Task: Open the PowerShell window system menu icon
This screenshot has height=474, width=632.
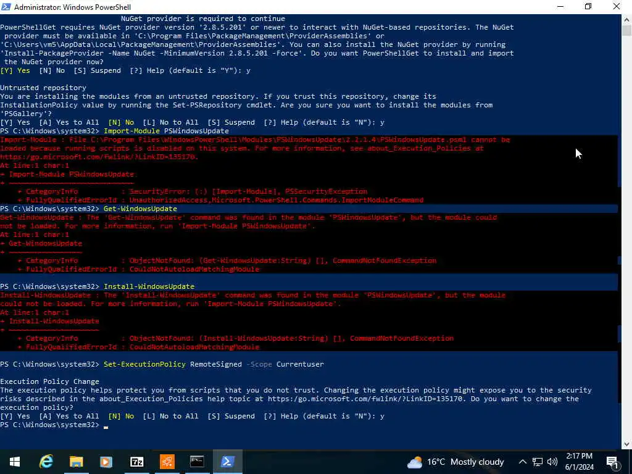Action: 6,7
